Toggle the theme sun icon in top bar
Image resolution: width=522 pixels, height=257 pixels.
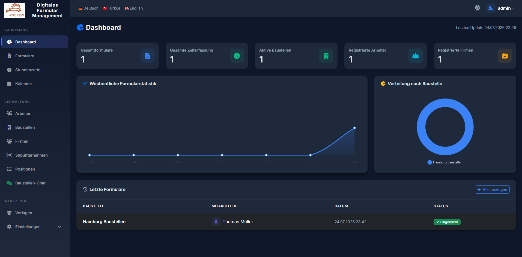tap(477, 8)
